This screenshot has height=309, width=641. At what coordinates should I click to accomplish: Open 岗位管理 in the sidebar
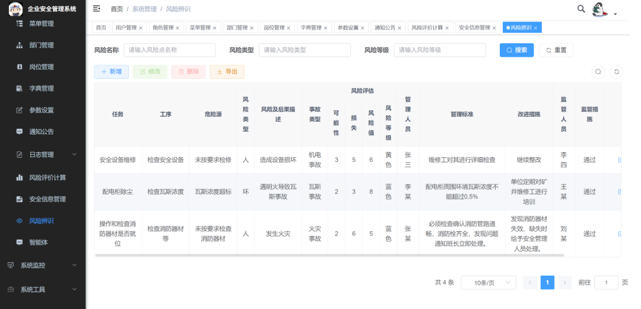(43, 67)
